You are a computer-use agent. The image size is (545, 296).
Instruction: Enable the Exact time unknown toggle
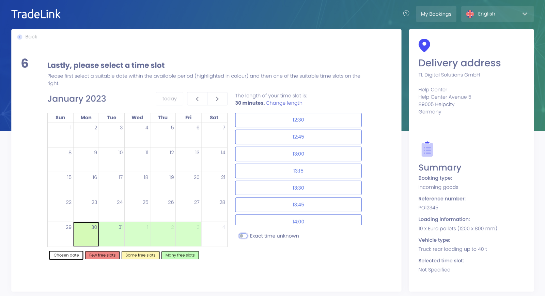pos(243,236)
